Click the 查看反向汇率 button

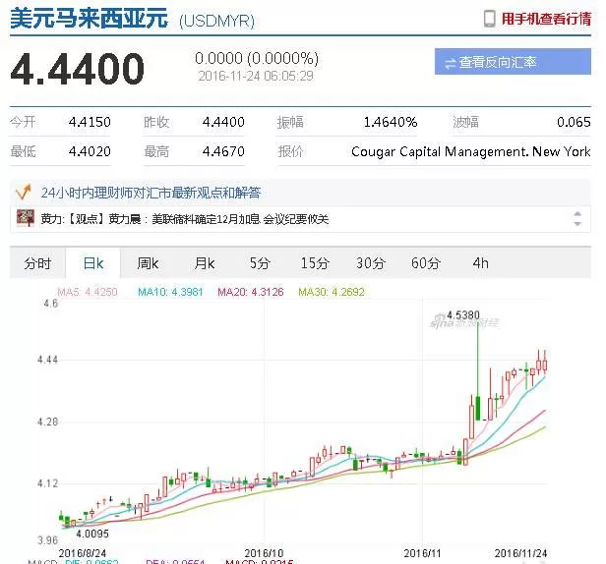tap(513, 61)
